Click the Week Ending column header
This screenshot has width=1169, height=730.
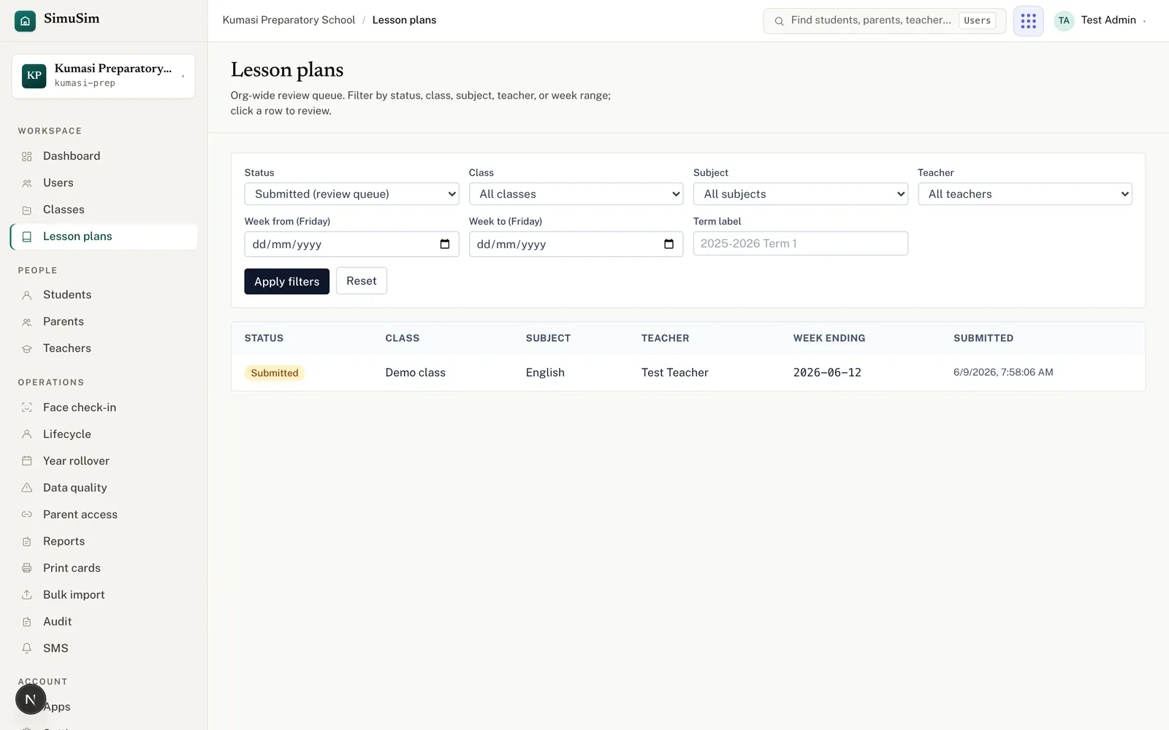click(x=829, y=338)
